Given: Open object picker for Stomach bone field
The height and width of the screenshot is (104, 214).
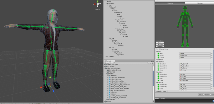Looking at the screenshot, I should (x=212, y=56).
